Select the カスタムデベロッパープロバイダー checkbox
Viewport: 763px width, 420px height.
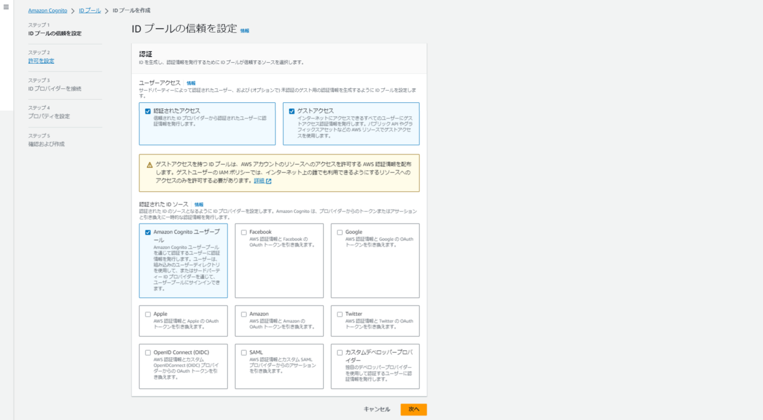[x=340, y=353]
